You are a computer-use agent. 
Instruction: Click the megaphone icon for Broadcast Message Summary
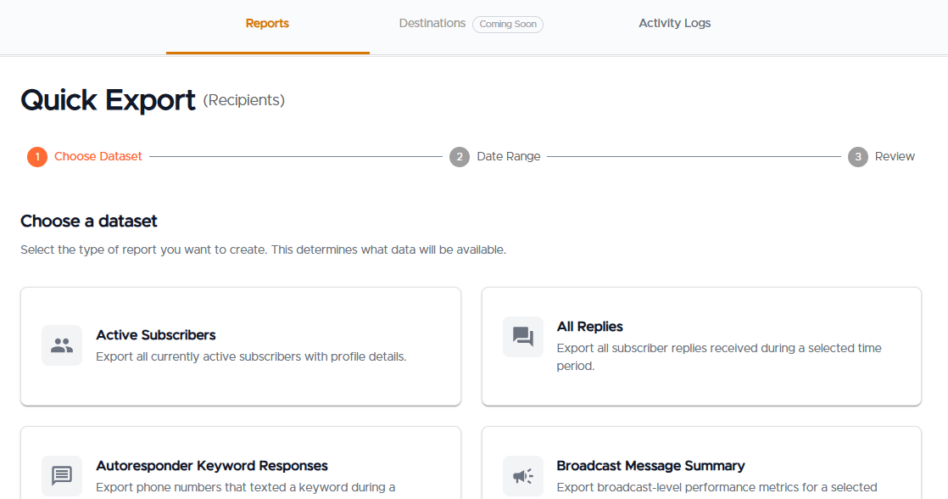(523, 476)
